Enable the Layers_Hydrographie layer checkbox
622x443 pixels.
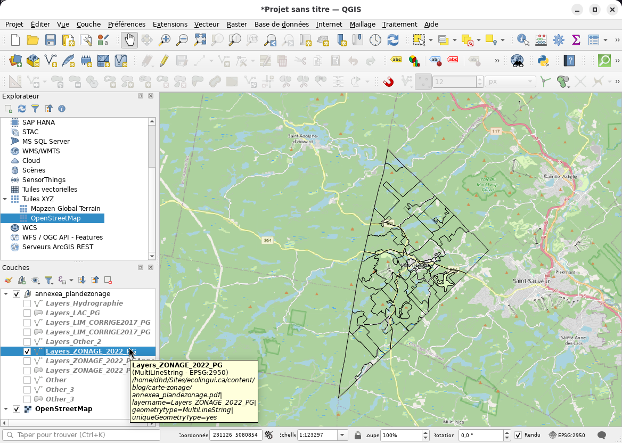pyautogui.click(x=27, y=303)
